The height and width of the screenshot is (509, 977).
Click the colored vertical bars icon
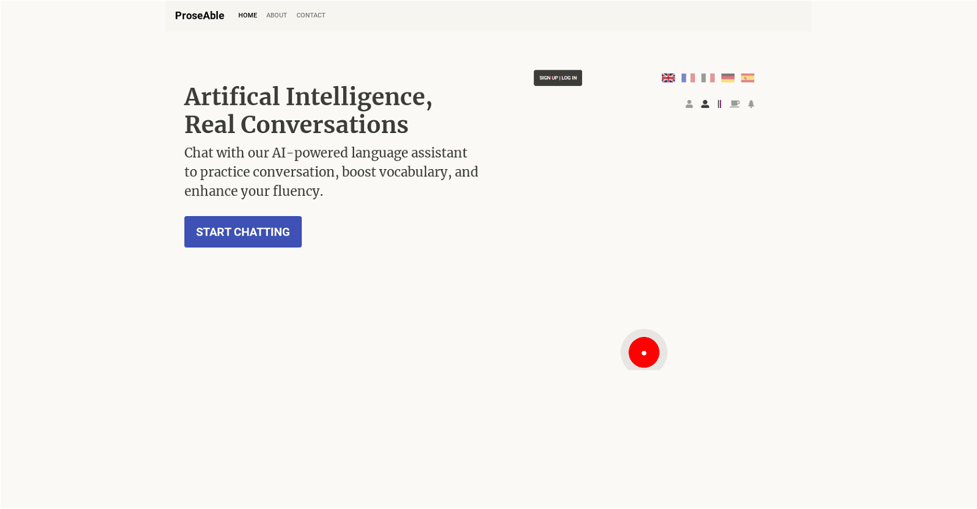point(719,104)
